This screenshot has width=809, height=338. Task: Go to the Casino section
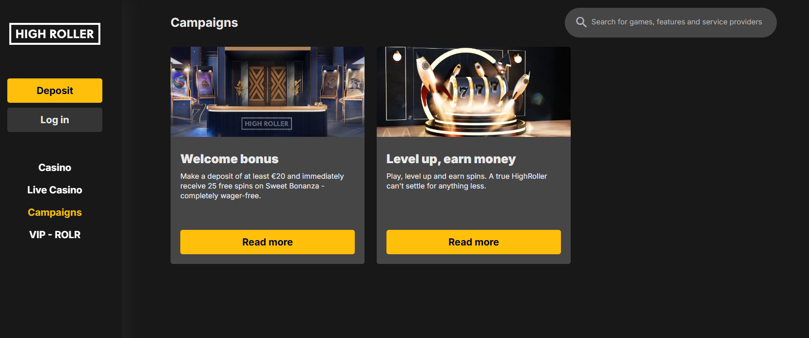(x=55, y=168)
